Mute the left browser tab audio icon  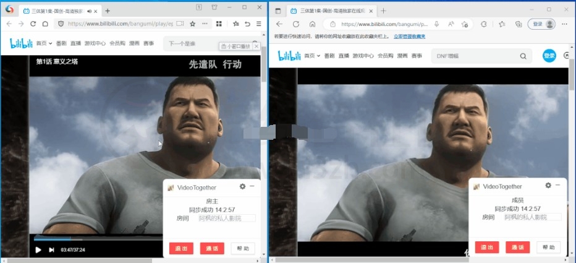[x=89, y=11]
